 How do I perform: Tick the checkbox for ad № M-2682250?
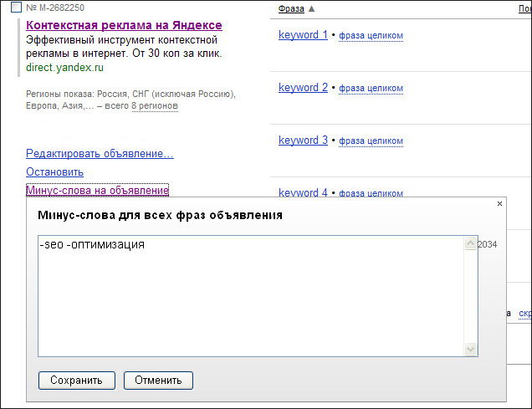(16, 8)
